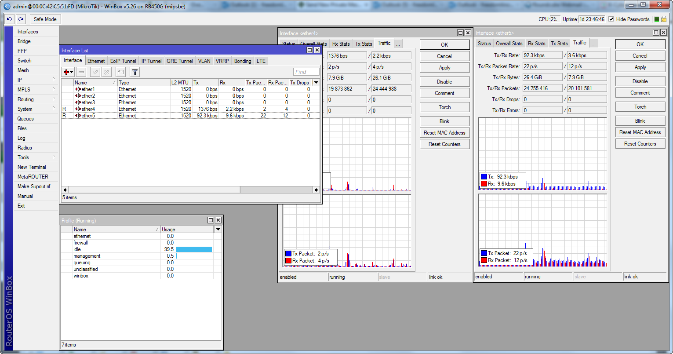Click the Comment note icon in Interface List
Screen dimensions: 673x354
point(120,72)
